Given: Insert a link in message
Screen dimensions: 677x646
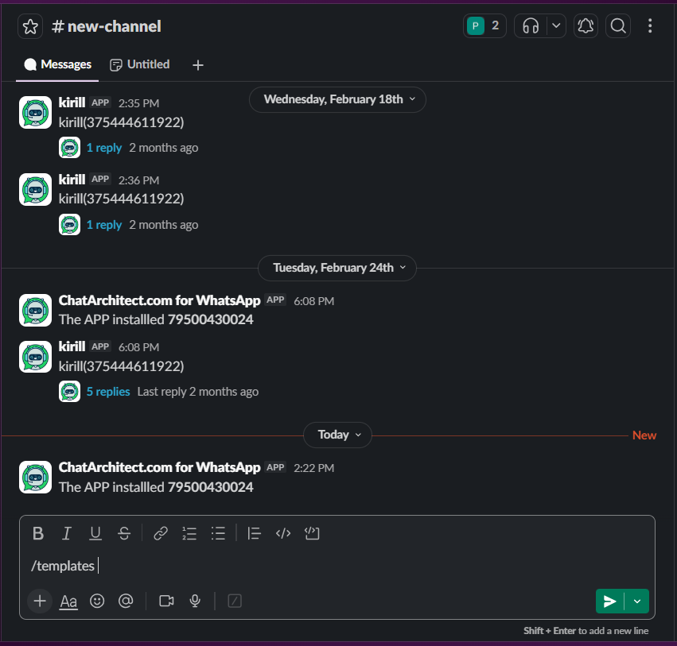Looking at the screenshot, I should [x=161, y=533].
